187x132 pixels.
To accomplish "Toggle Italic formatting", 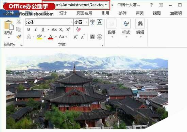I will point(36,29).
